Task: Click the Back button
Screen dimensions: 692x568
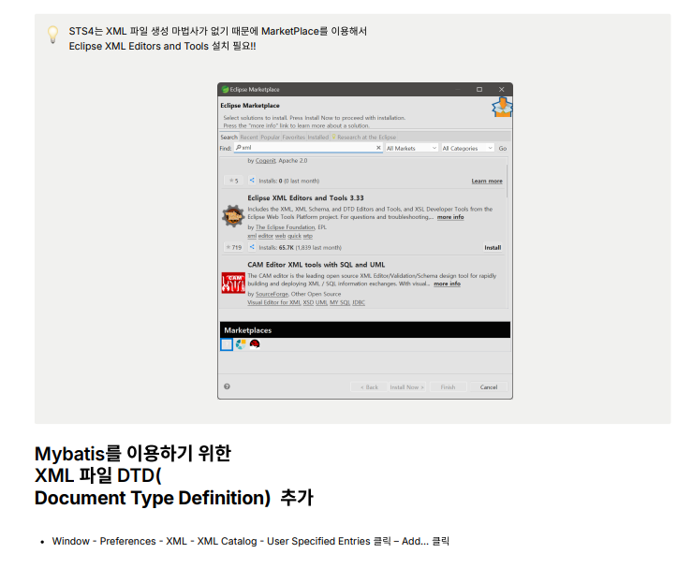Action: point(369,387)
